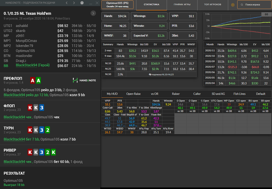272x189 pixels.
Task: Click the 3Bet 5.43 stat box
Action: 183,35
